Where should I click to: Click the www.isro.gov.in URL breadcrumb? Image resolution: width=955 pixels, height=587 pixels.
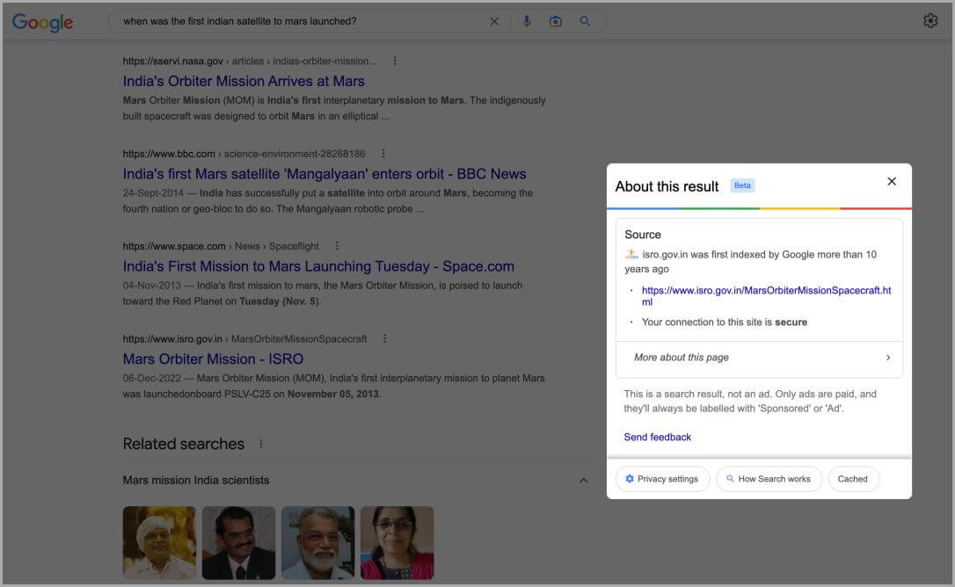pyautogui.click(x=244, y=338)
